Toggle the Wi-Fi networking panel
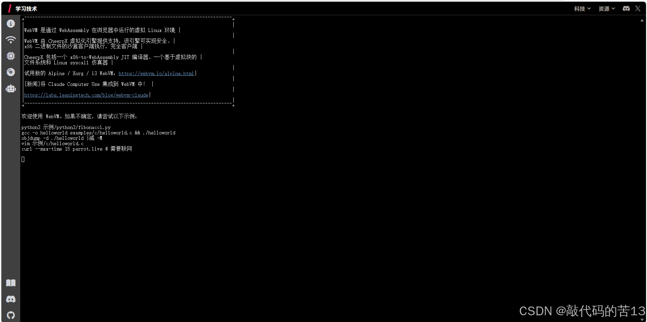 10,40
